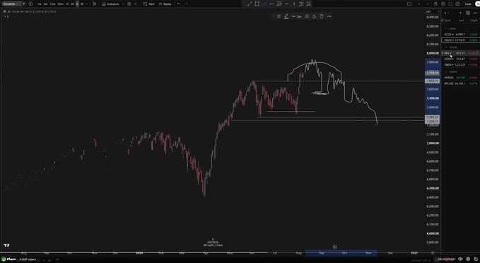Open the Chase channel avatar
The width and height of the screenshot is (480, 263).
click(x=3, y=259)
